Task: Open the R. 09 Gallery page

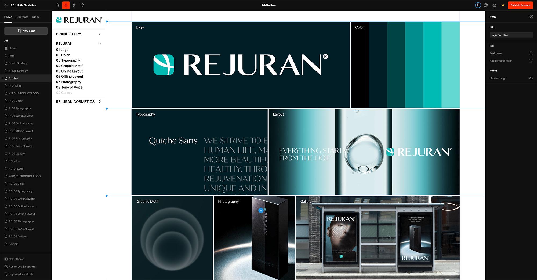Action: click(x=17, y=154)
